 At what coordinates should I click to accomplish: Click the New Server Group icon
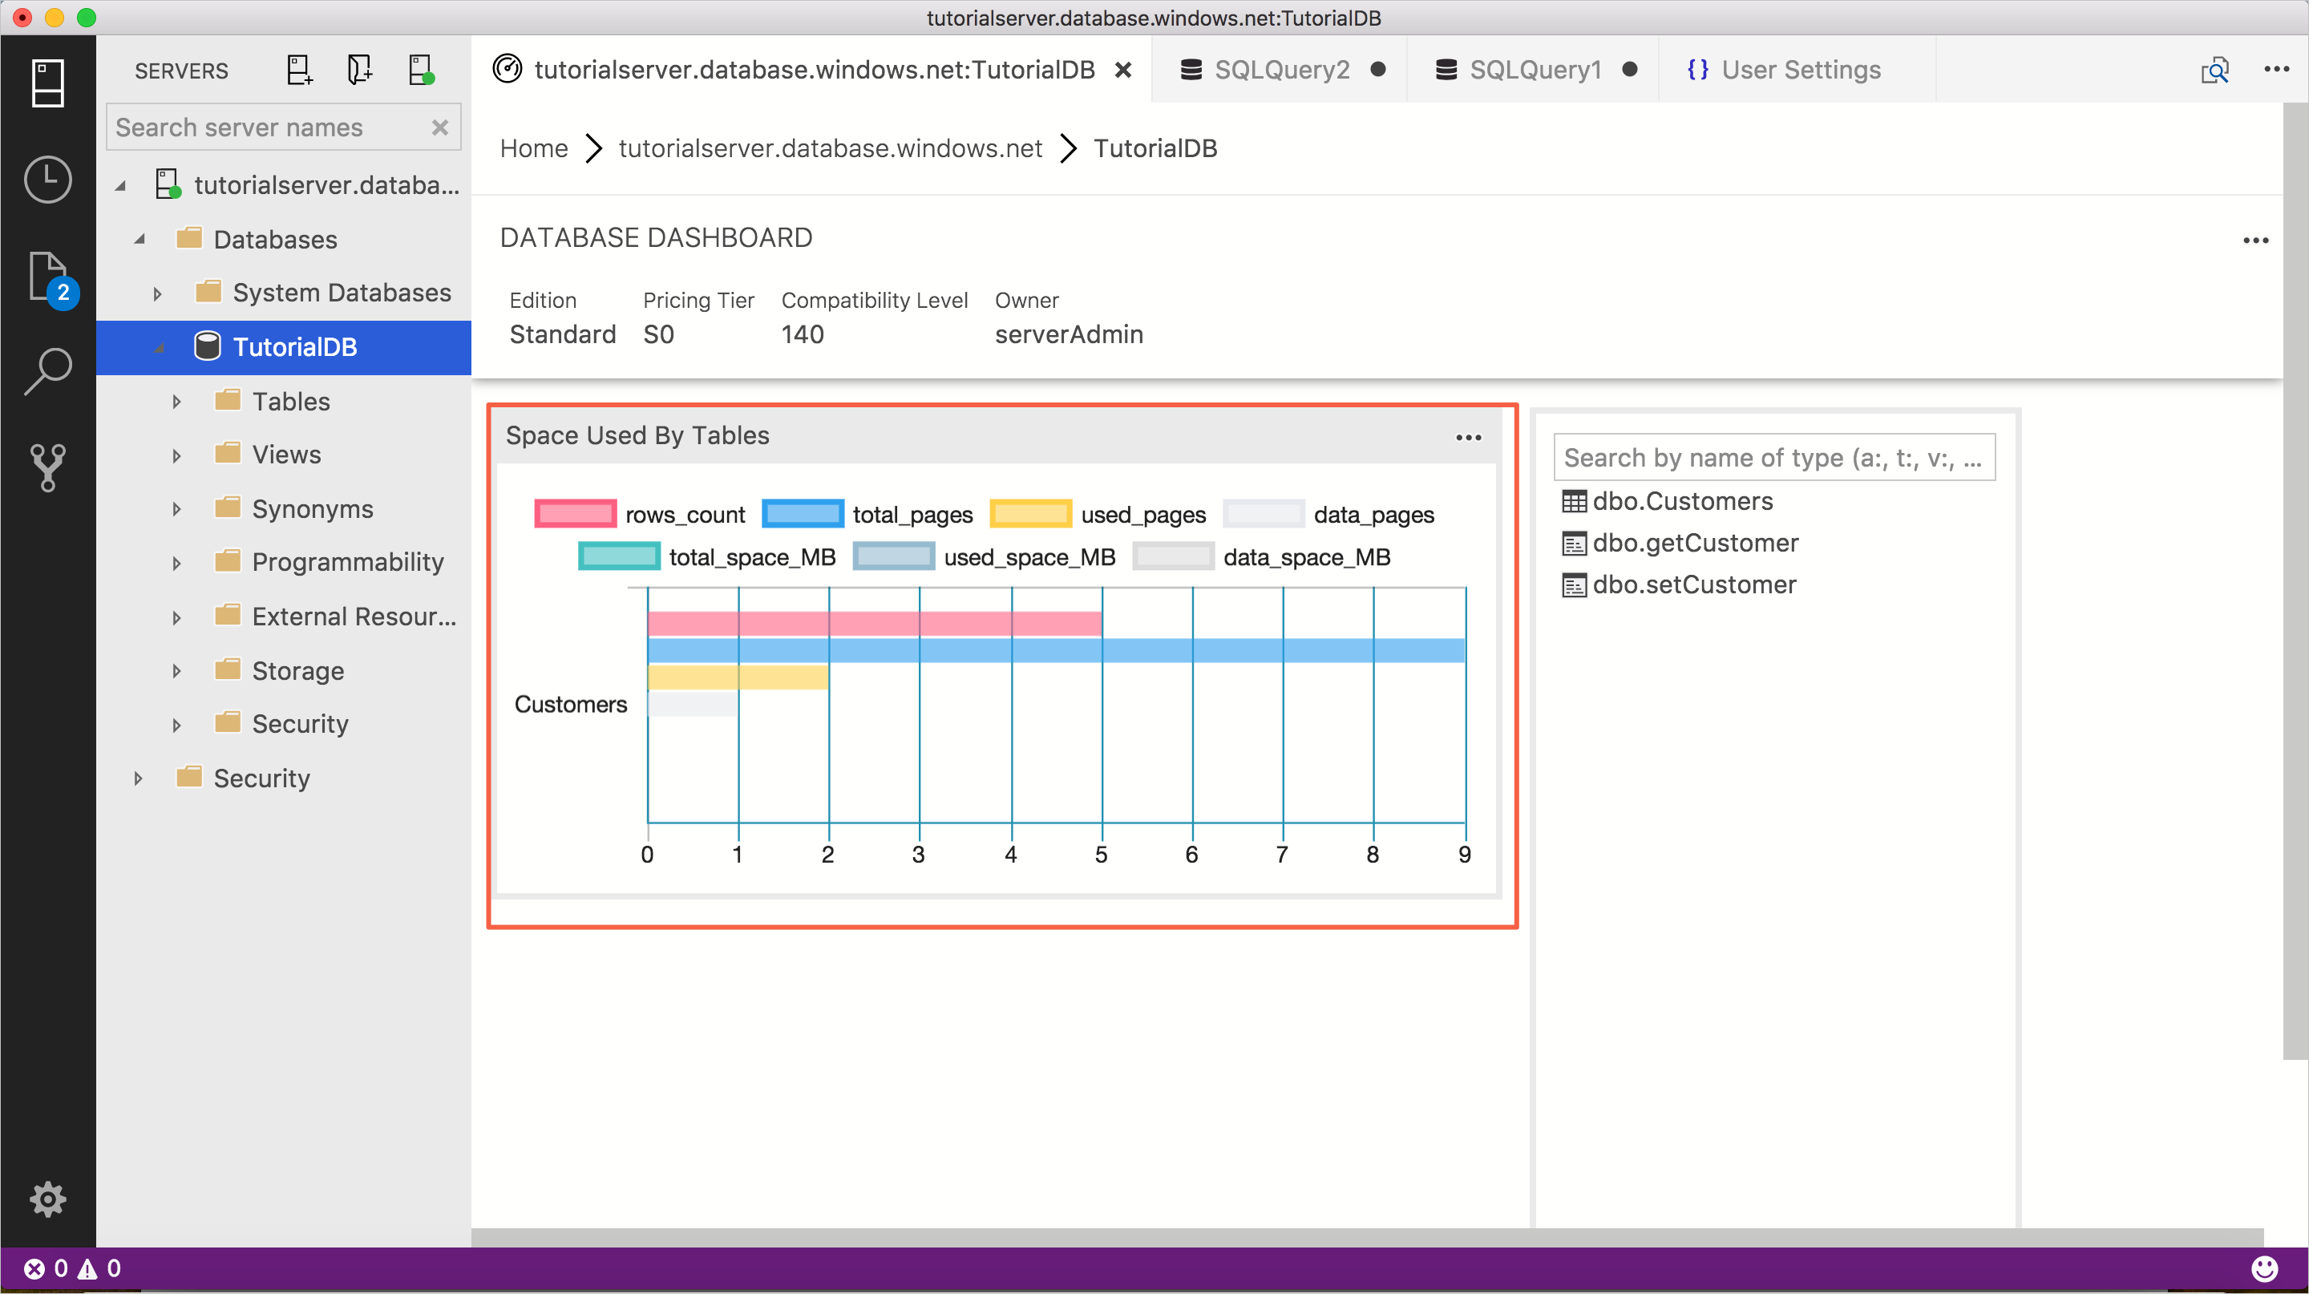point(358,70)
